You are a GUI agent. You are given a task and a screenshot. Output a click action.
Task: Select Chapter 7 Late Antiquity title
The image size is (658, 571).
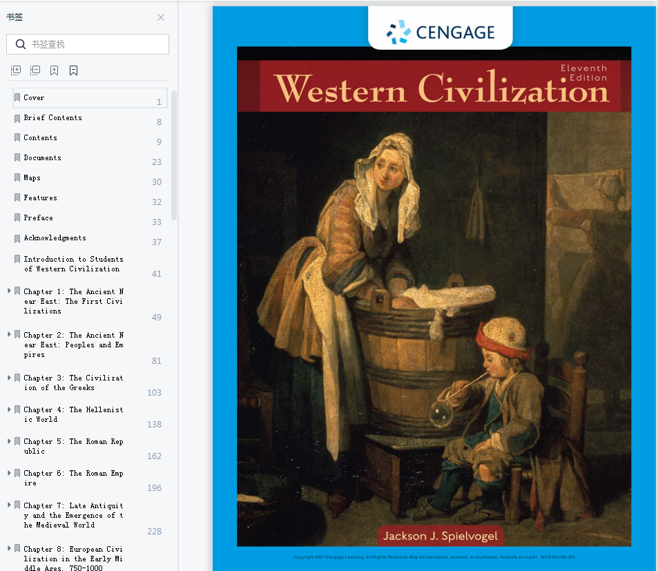(x=73, y=515)
